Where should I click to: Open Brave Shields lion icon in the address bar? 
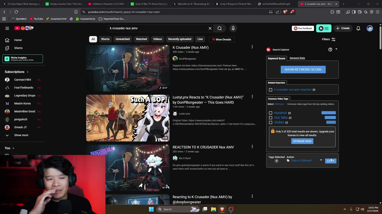click(x=284, y=12)
